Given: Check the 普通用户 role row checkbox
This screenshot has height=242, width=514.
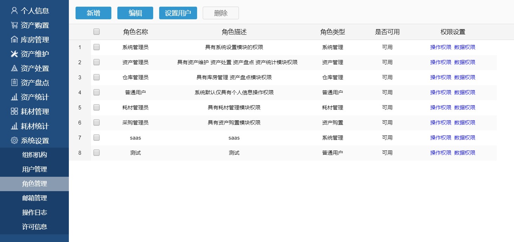Looking at the screenshot, I should pos(97,92).
